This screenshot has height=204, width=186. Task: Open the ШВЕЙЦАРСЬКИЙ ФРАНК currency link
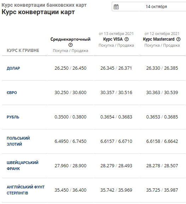point(23,165)
